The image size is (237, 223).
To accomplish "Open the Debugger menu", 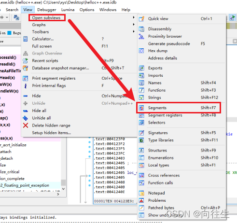I will point(47,10).
